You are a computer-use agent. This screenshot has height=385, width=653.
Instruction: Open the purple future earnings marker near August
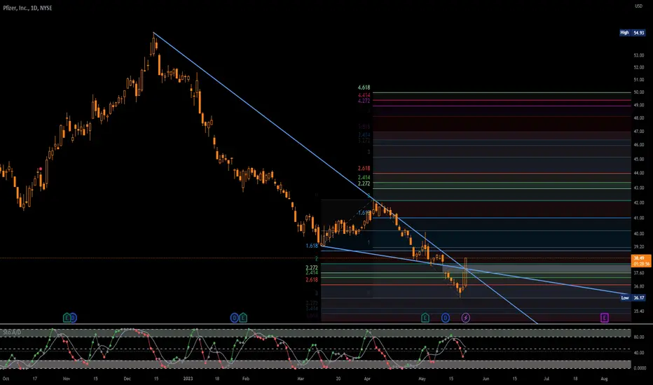coord(604,318)
